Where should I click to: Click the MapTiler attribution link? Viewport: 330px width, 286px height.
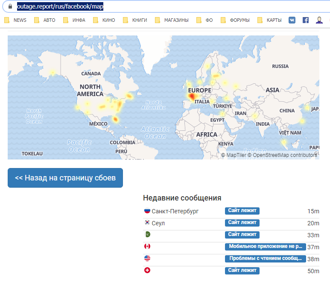[234, 155]
